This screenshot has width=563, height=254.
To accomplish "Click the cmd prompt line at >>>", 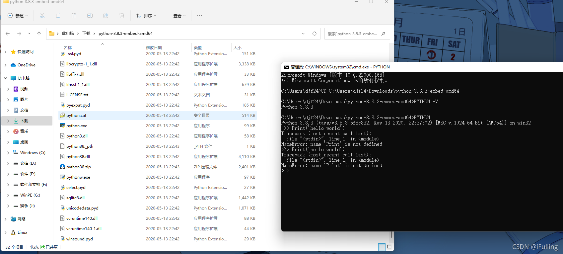I will click(x=285, y=171).
